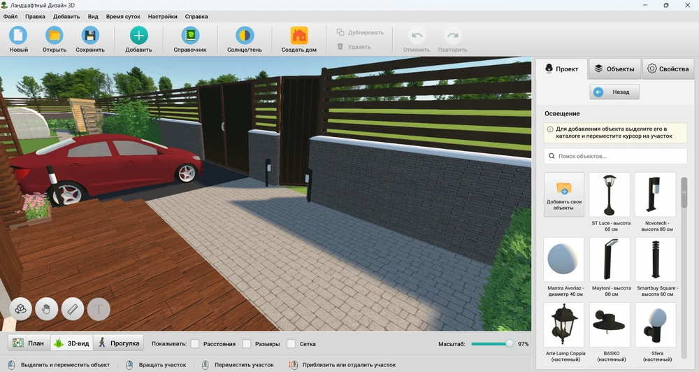Select the ruler measuring tool in viewport
699x372 pixels.
point(73,308)
